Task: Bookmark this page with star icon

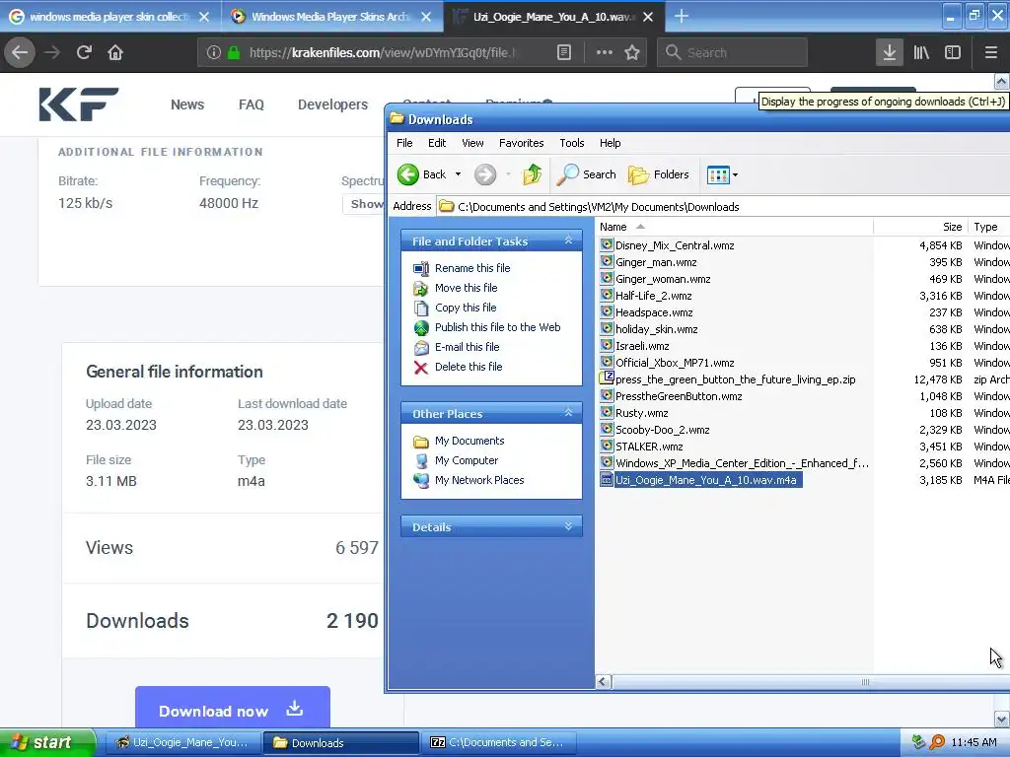Action: tap(632, 53)
